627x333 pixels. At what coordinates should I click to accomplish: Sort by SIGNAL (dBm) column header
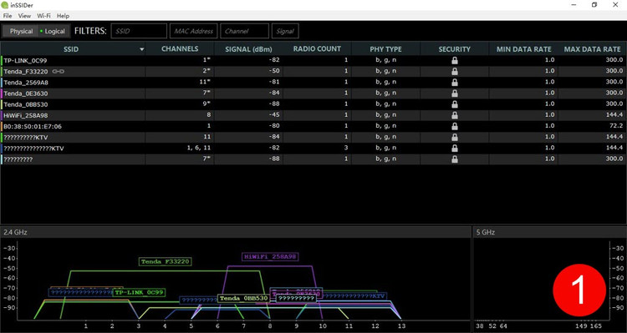pos(249,49)
